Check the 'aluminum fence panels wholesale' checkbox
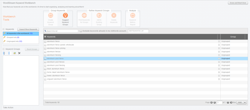This screenshot has height=110, width=250. 45,45
